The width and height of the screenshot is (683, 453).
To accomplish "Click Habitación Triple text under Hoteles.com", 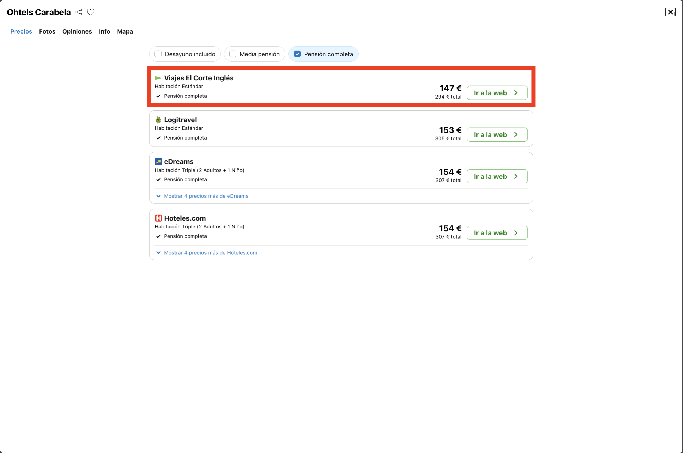I will [x=199, y=227].
